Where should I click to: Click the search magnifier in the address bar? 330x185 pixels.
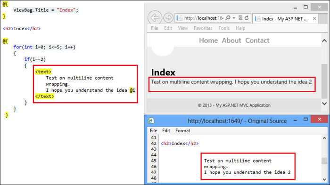(228, 18)
